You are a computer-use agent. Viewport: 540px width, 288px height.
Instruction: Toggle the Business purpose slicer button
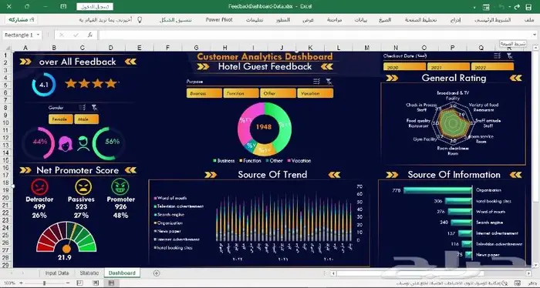click(x=204, y=93)
